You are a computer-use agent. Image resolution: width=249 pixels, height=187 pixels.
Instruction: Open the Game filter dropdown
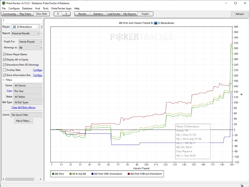click(x=28, y=86)
